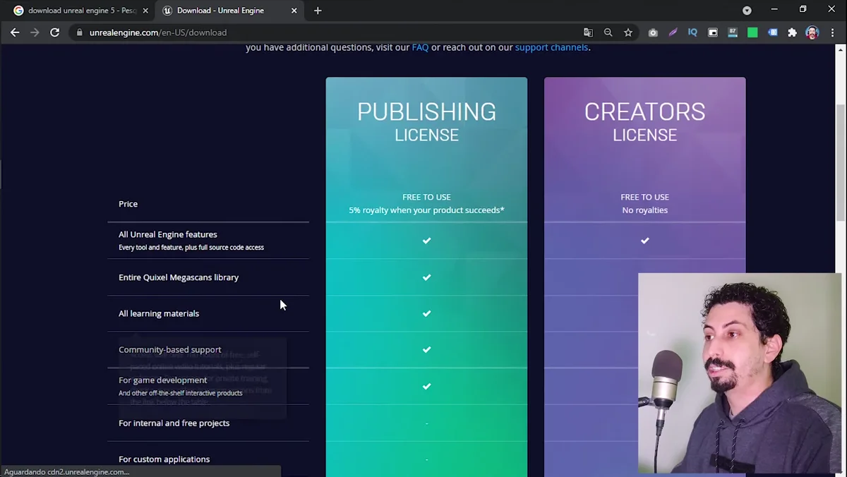847x477 pixels.
Task: Click Publishing checkmark for All learning materials
Action: coord(426,313)
